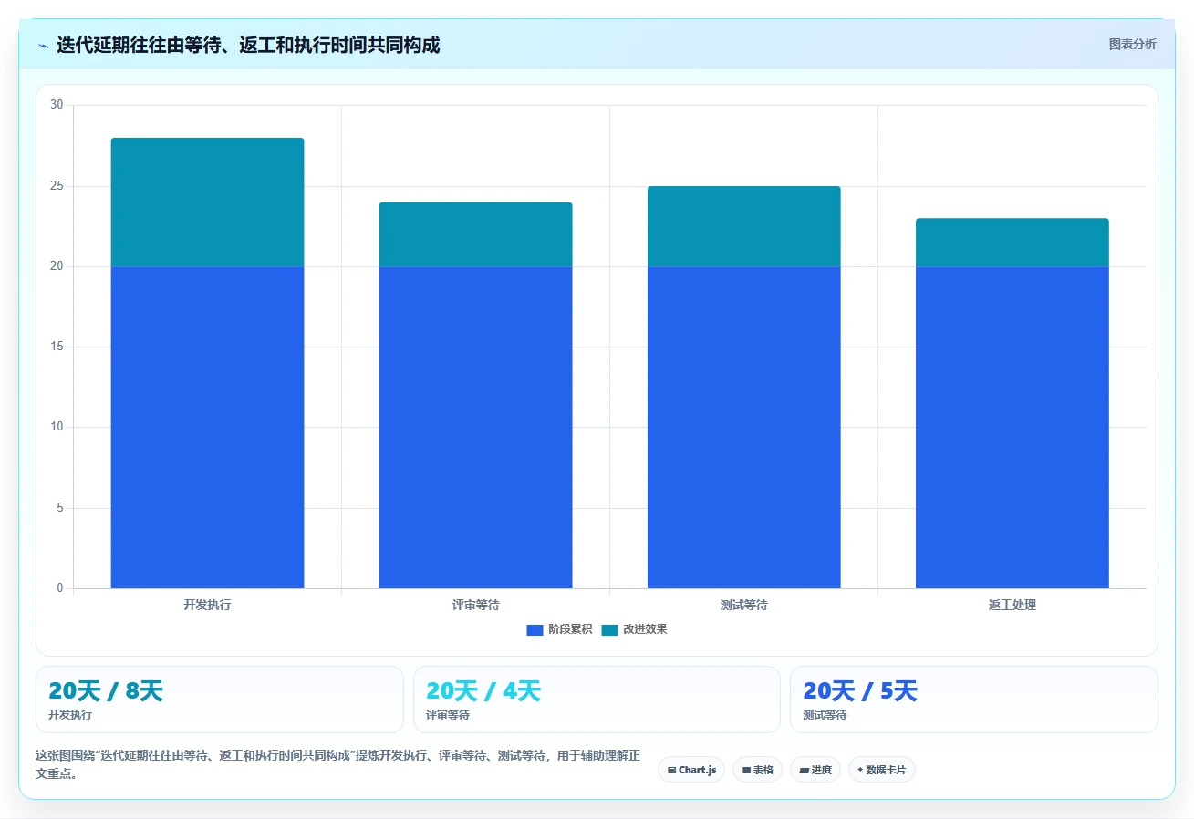This screenshot has width=1194, height=819.
Task: Toggle the 阶段累积 legend item
Action: tap(559, 629)
